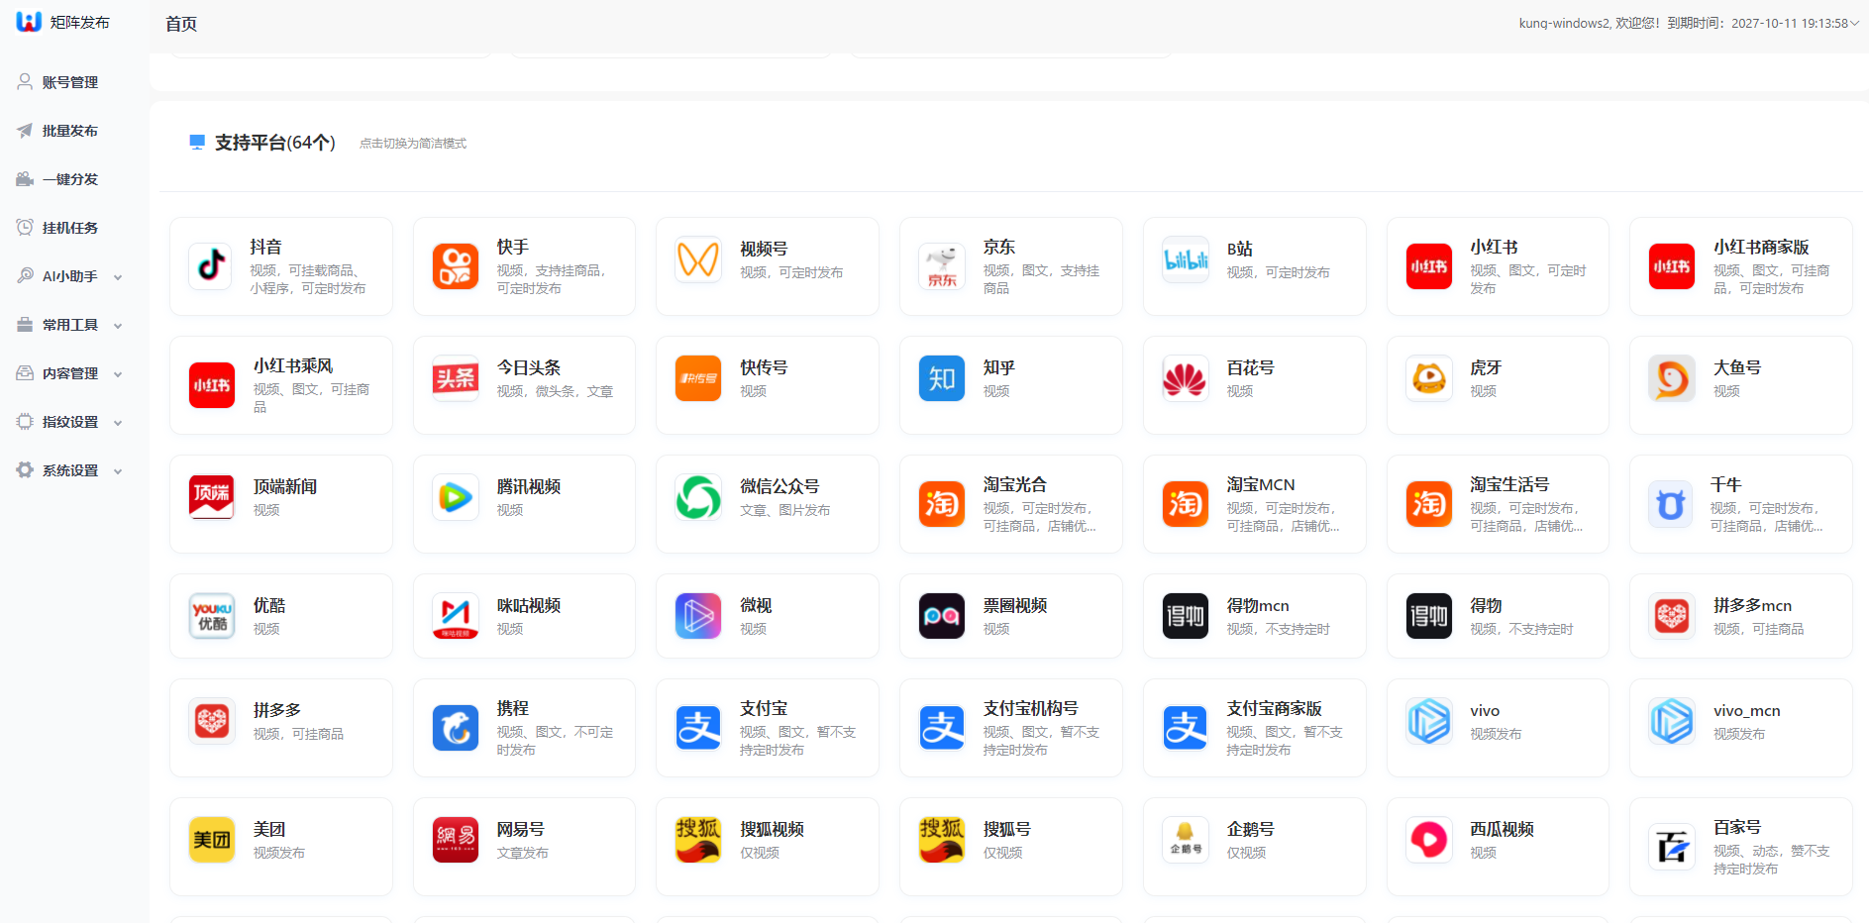Open the 得物 black icon
This screenshot has width=1869, height=923.
pos(1429,616)
